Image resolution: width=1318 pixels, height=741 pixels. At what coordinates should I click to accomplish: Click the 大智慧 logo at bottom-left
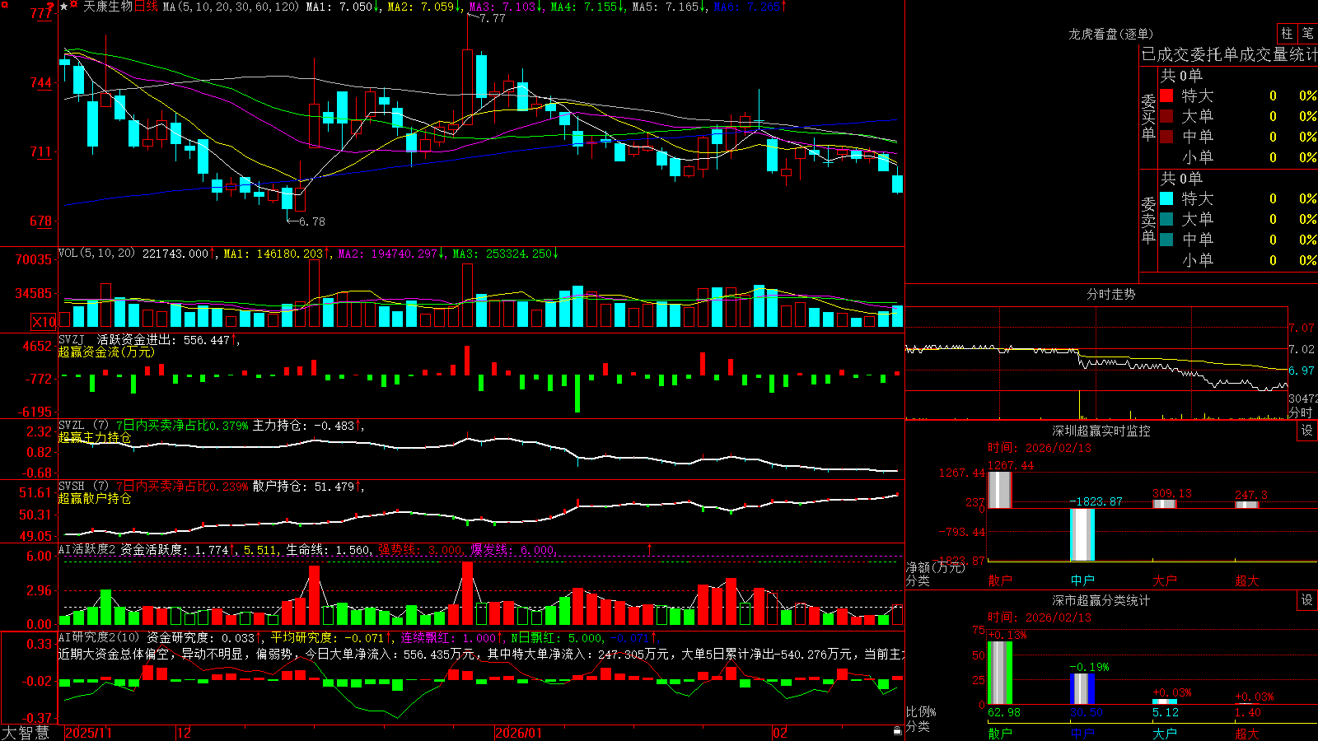click(x=26, y=733)
